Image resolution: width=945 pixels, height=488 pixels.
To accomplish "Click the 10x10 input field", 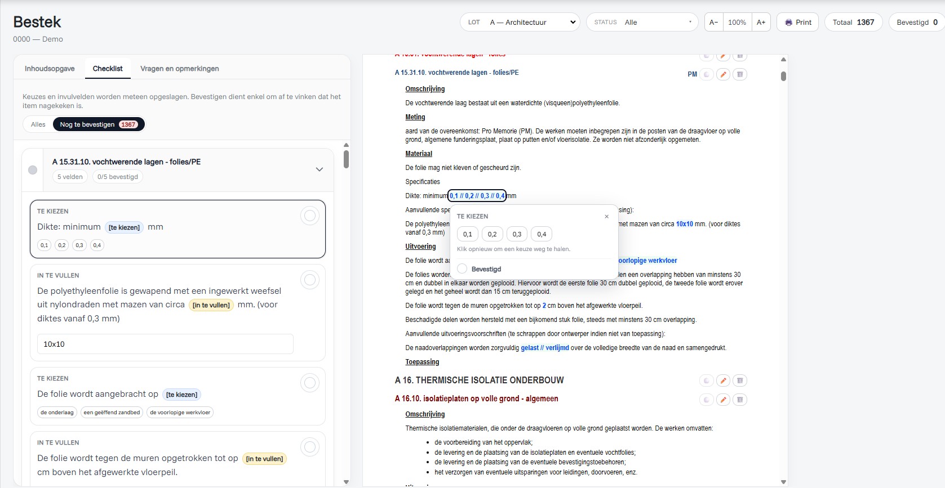I will (x=165, y=344).
